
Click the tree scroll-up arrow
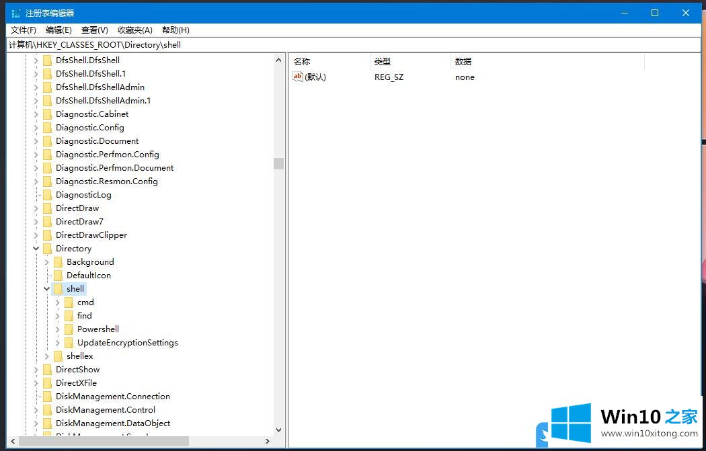[x=279, y=60]
